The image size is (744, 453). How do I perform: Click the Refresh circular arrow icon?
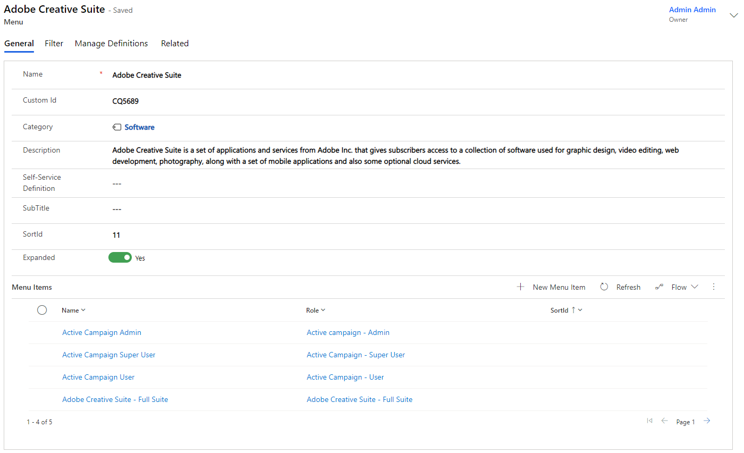604,287
